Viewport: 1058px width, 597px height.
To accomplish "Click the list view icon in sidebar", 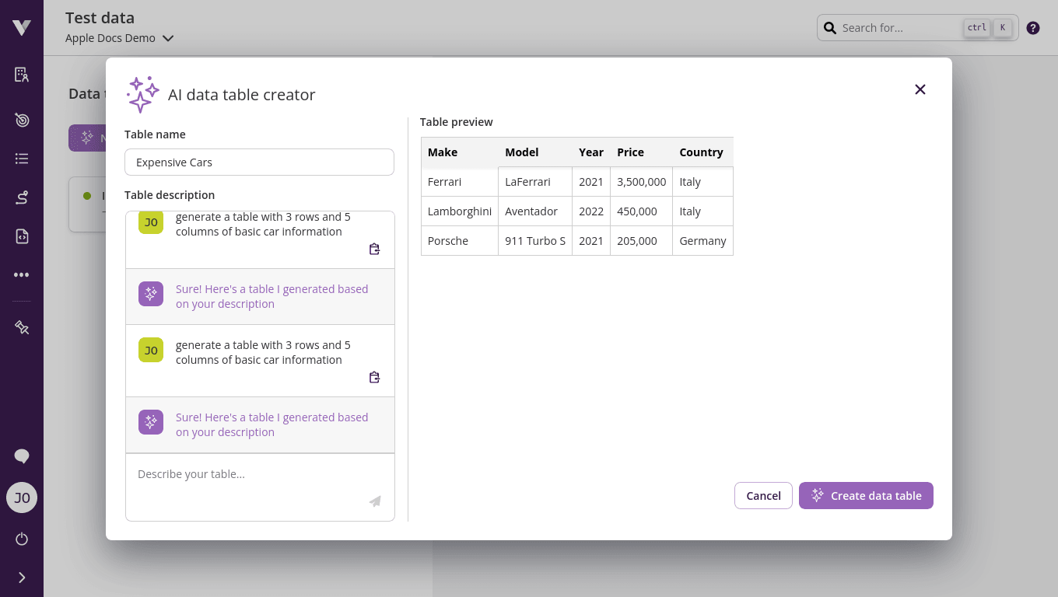I will tap(21, 159).
